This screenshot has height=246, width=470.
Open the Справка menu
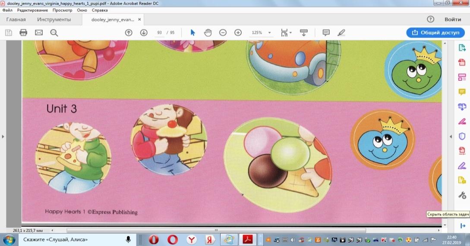[100, 10]
